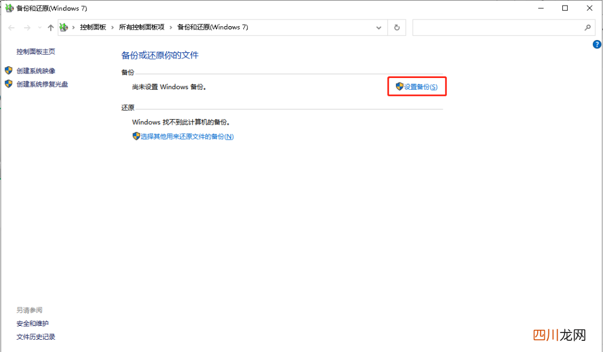Click 设置备份(S) link
The width and height of the screenshot is (603, 352).
(421, 87)
